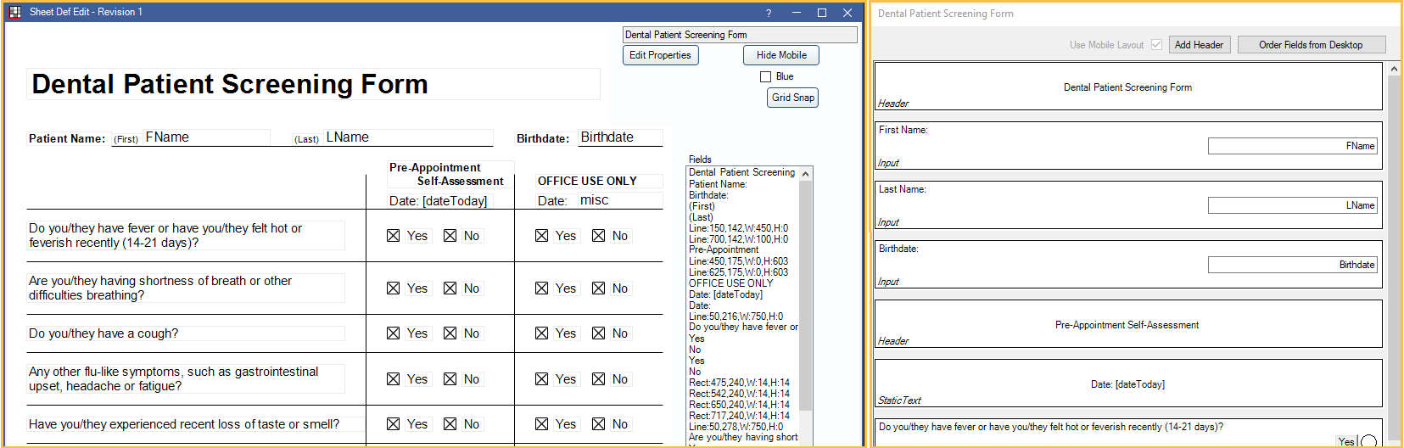This screenshot has height=448, width=1404.
Task: Click the Grid Snap button
Action: pyautogui.click(x=793, y=98)
